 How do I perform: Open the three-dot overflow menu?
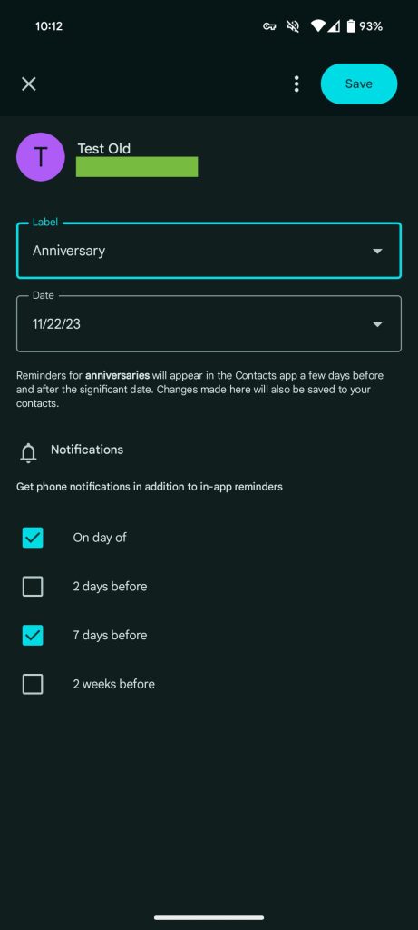(296, 84)
